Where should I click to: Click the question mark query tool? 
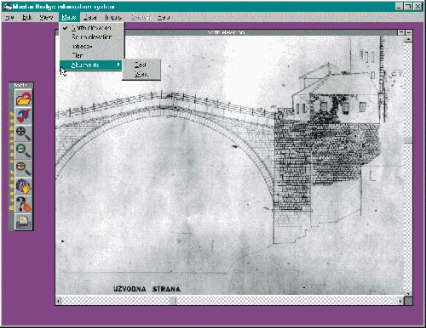pyautogui.click(x=24, y=204)
